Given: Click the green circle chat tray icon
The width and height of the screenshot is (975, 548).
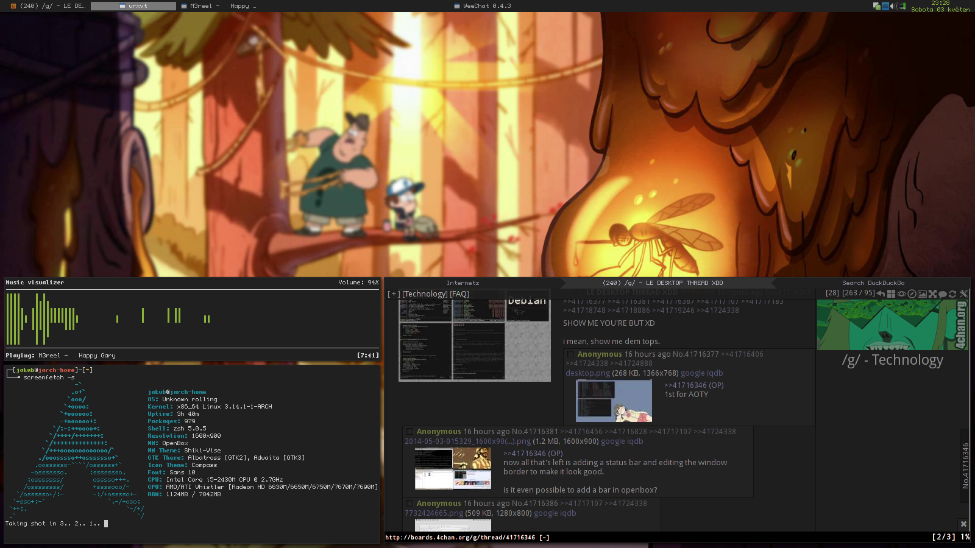Looking at the screenshot, I should (x=877, y=6).
